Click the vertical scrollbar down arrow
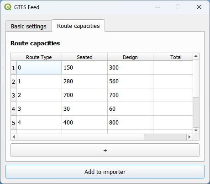Viewport: 210px width, 184px height. pyautogui.click(x=196, y=130)
